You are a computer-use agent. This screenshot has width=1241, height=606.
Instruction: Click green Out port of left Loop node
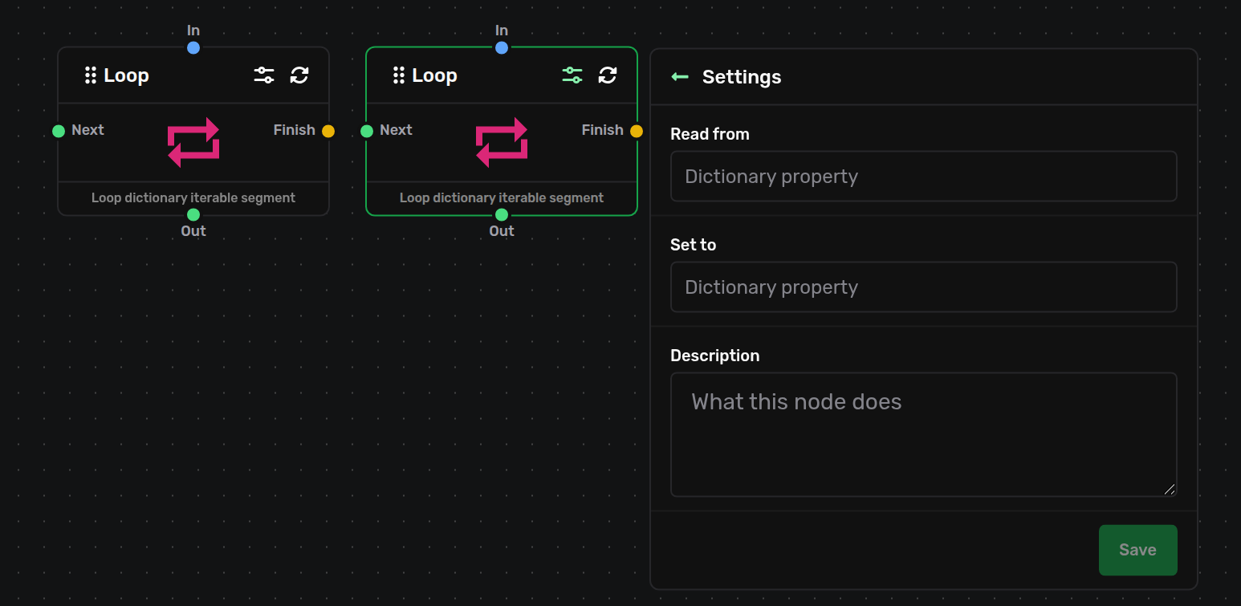point(193,214)
